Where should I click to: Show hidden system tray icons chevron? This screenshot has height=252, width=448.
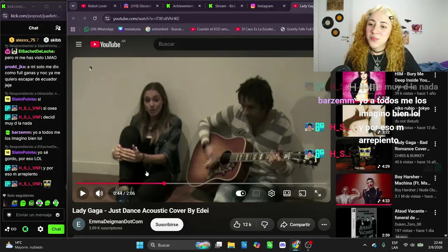[365, 245]
